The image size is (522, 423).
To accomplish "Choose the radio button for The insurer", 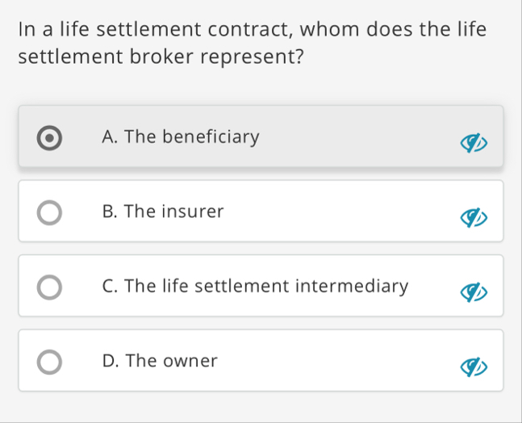I will point(49,212).
